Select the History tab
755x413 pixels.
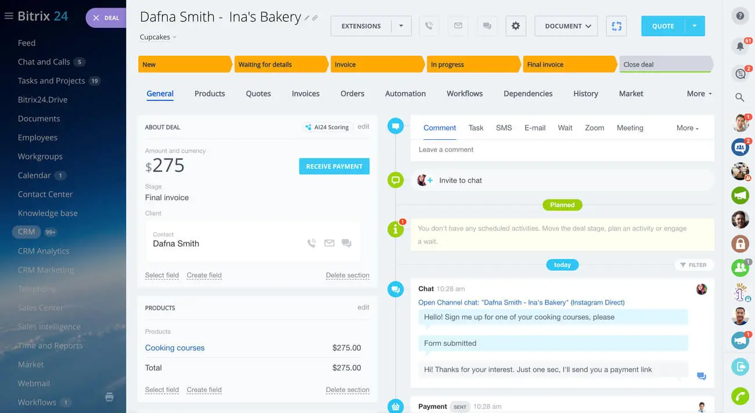(x=585, y=93)
